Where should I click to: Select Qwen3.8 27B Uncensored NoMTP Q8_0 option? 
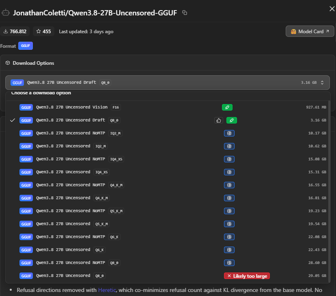[x=168, y=263]
